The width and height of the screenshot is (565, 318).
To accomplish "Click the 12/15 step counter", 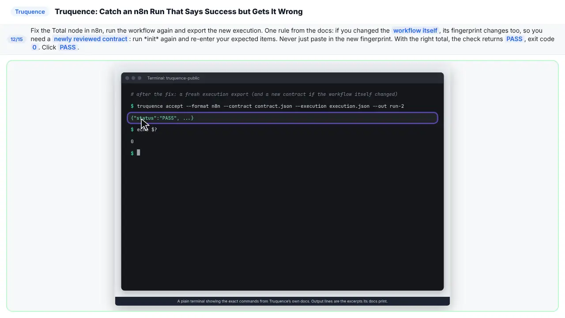I will pos(16,39).
